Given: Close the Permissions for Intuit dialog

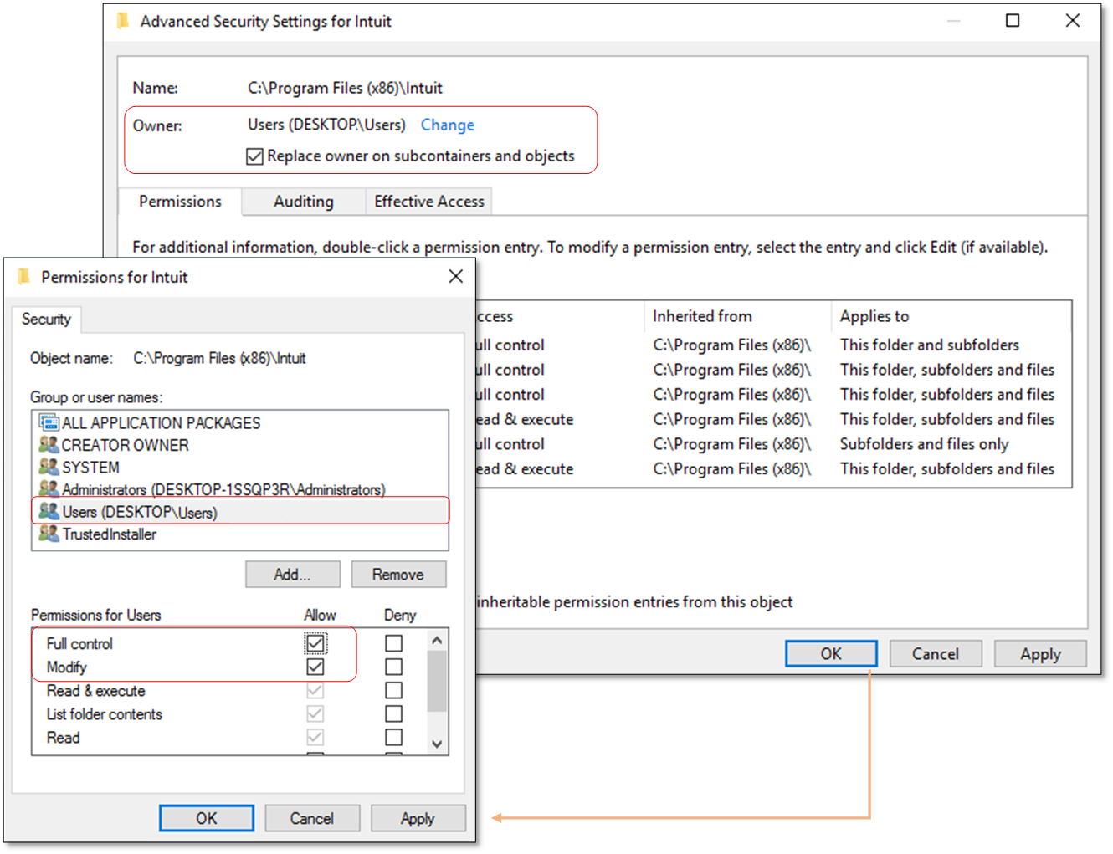Looking at the screenshot, I should [x=455, y=276].
